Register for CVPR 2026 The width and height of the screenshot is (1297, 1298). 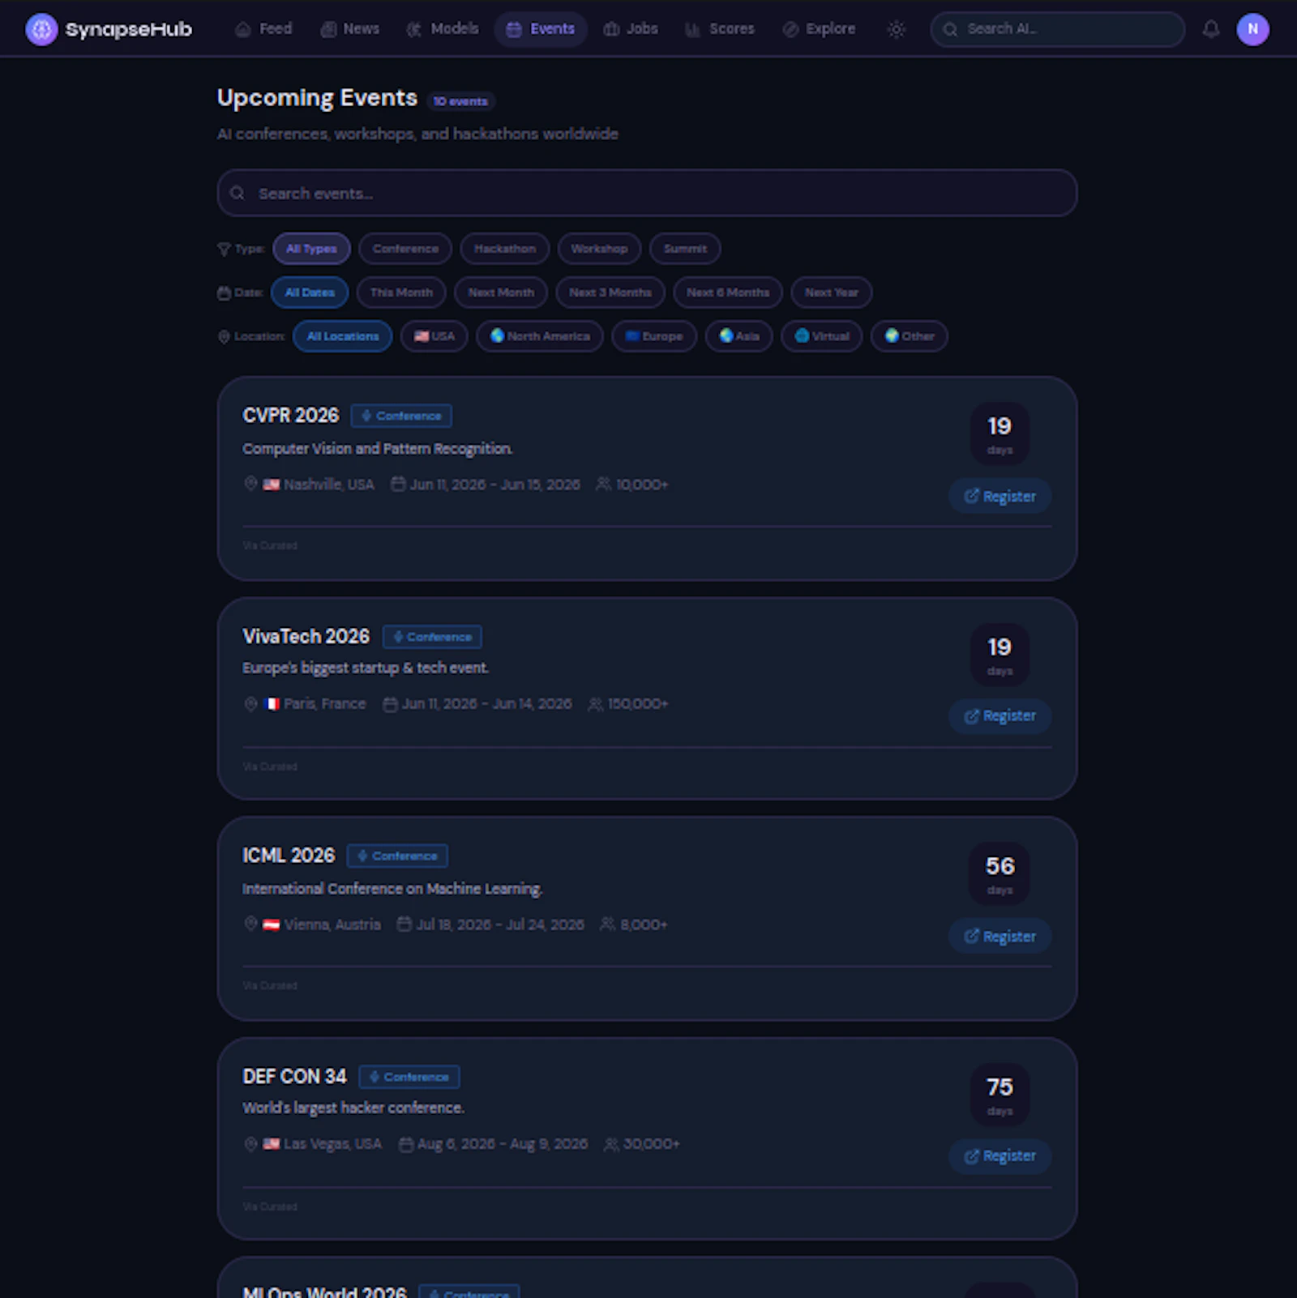coord(1000,497)
